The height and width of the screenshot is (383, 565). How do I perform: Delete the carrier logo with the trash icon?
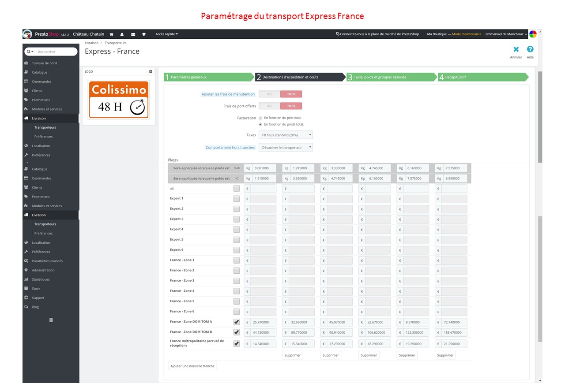[151, 71]
